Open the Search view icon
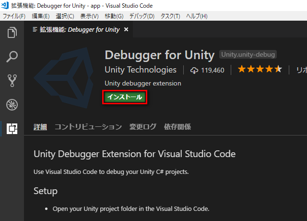 [x=12, y=57]
